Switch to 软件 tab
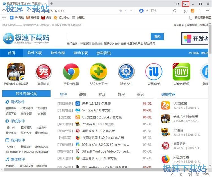The width and height of the screenshot is (212, 177). coord(63,94)
